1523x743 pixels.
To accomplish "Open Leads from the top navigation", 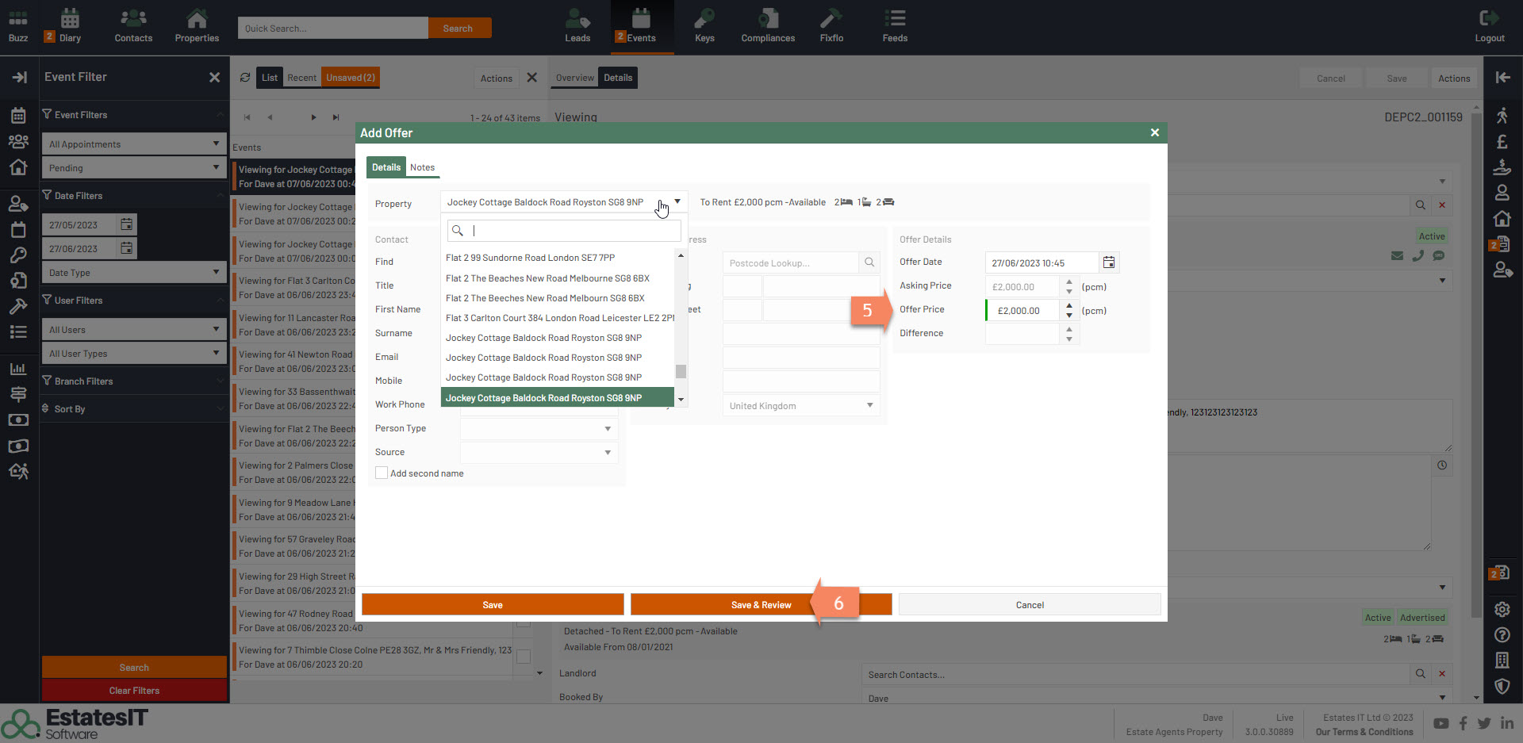I will pos(577,26).
